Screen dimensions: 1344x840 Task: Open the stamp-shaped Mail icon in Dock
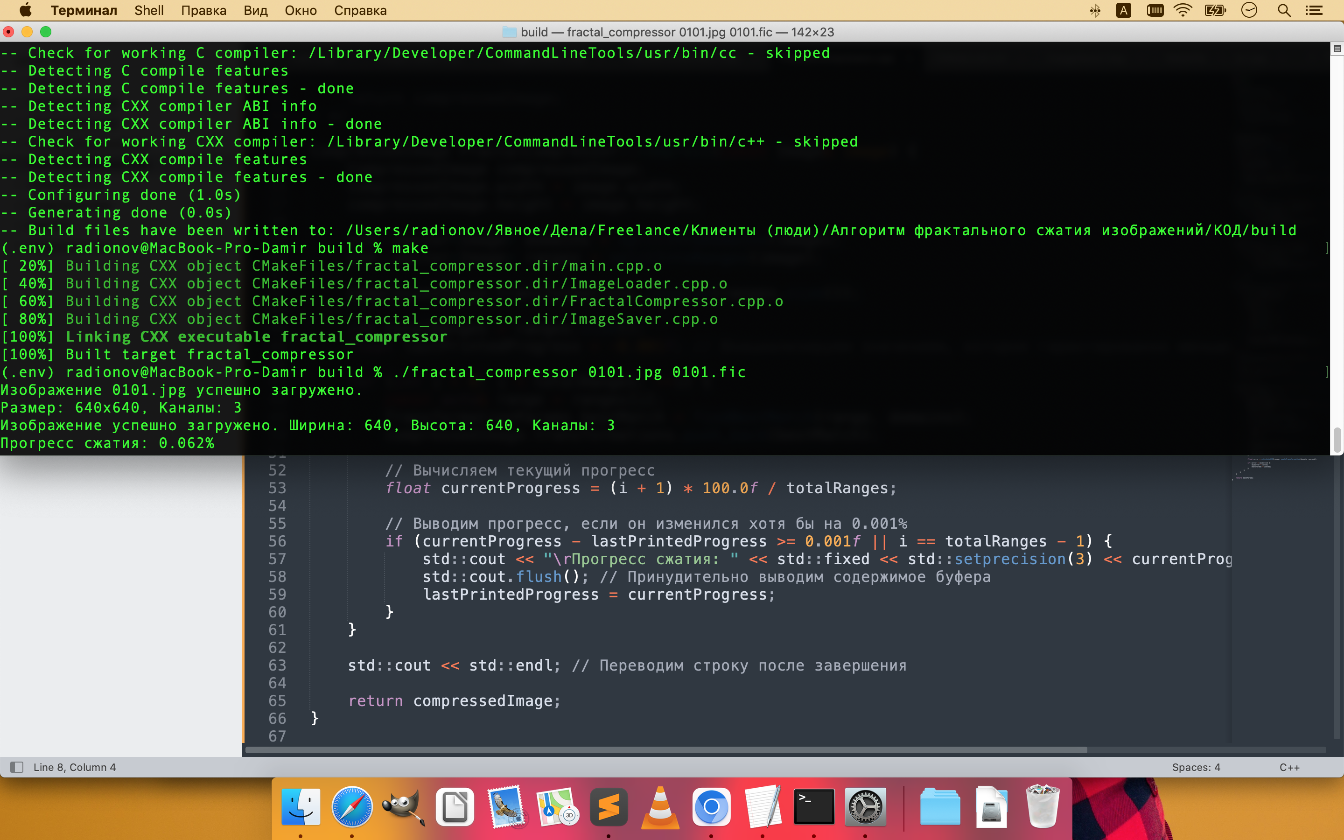click(x=506, y=807)
